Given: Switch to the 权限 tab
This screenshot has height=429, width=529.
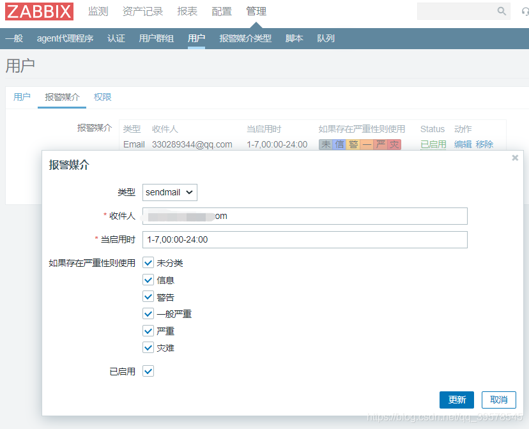Looking at the screenshot, I should point(102,97).
